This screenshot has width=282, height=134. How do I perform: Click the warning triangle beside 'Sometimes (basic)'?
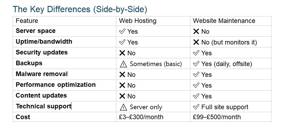coord(123,64)
